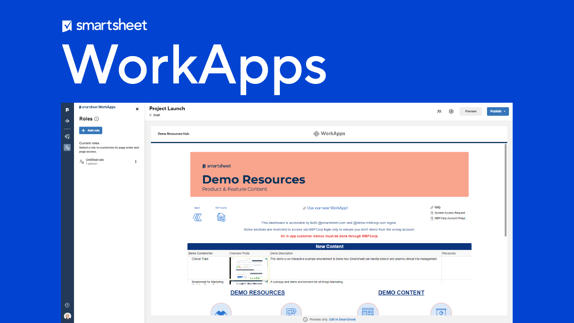
Task: Open the Edit in Smartsheet link
Action: tap(342, 319)
